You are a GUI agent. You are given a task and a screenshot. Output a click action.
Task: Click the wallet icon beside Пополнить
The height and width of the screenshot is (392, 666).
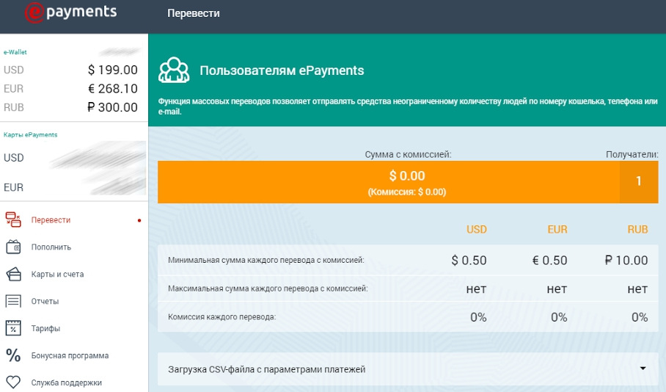coord(13,247)
